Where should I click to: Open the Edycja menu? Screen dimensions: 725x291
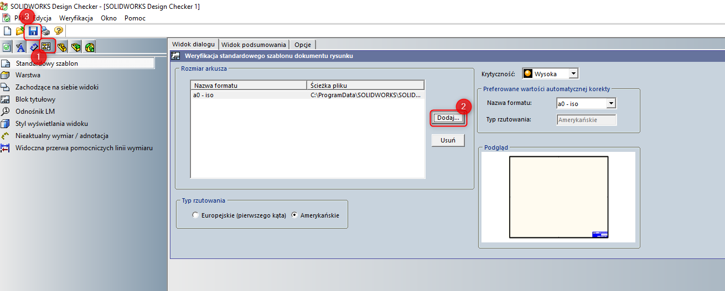pos(41,18)
